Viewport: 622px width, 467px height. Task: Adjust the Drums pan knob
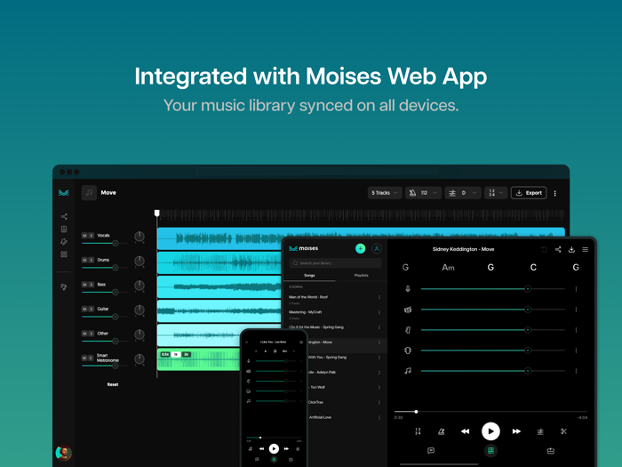pos(140,261)
